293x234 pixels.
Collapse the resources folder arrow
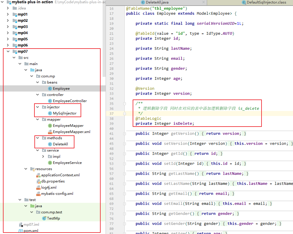coord(26,169)
